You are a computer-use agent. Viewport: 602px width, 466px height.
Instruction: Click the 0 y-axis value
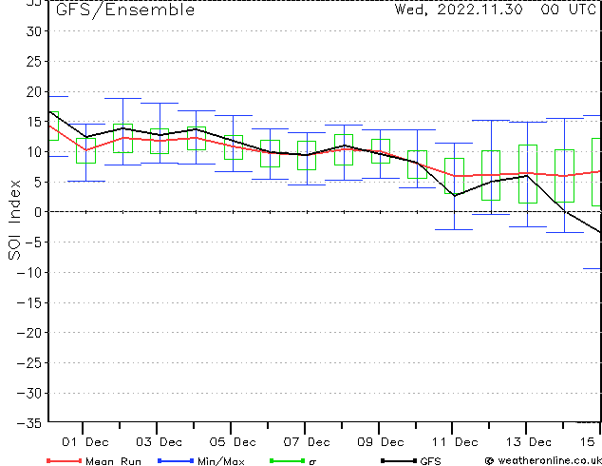point(38,212)
